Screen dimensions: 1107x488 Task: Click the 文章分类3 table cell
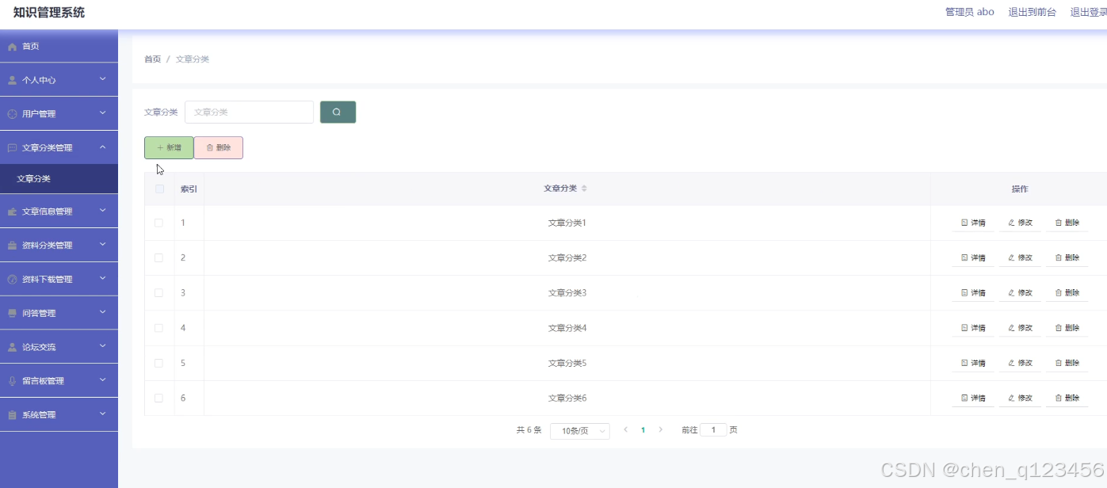pos(567,293)
